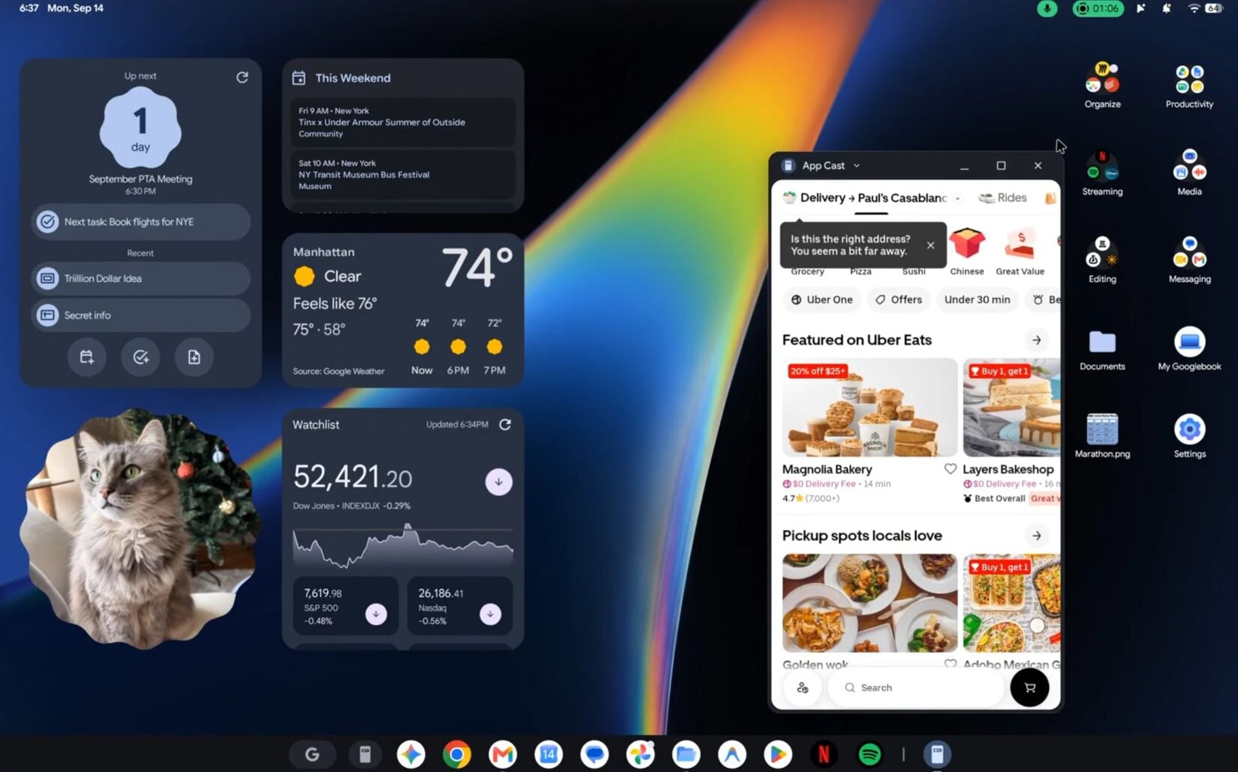Click the screen recording timer 01:06
This screenshot has width=1238, height=772.
[1098, 8]
